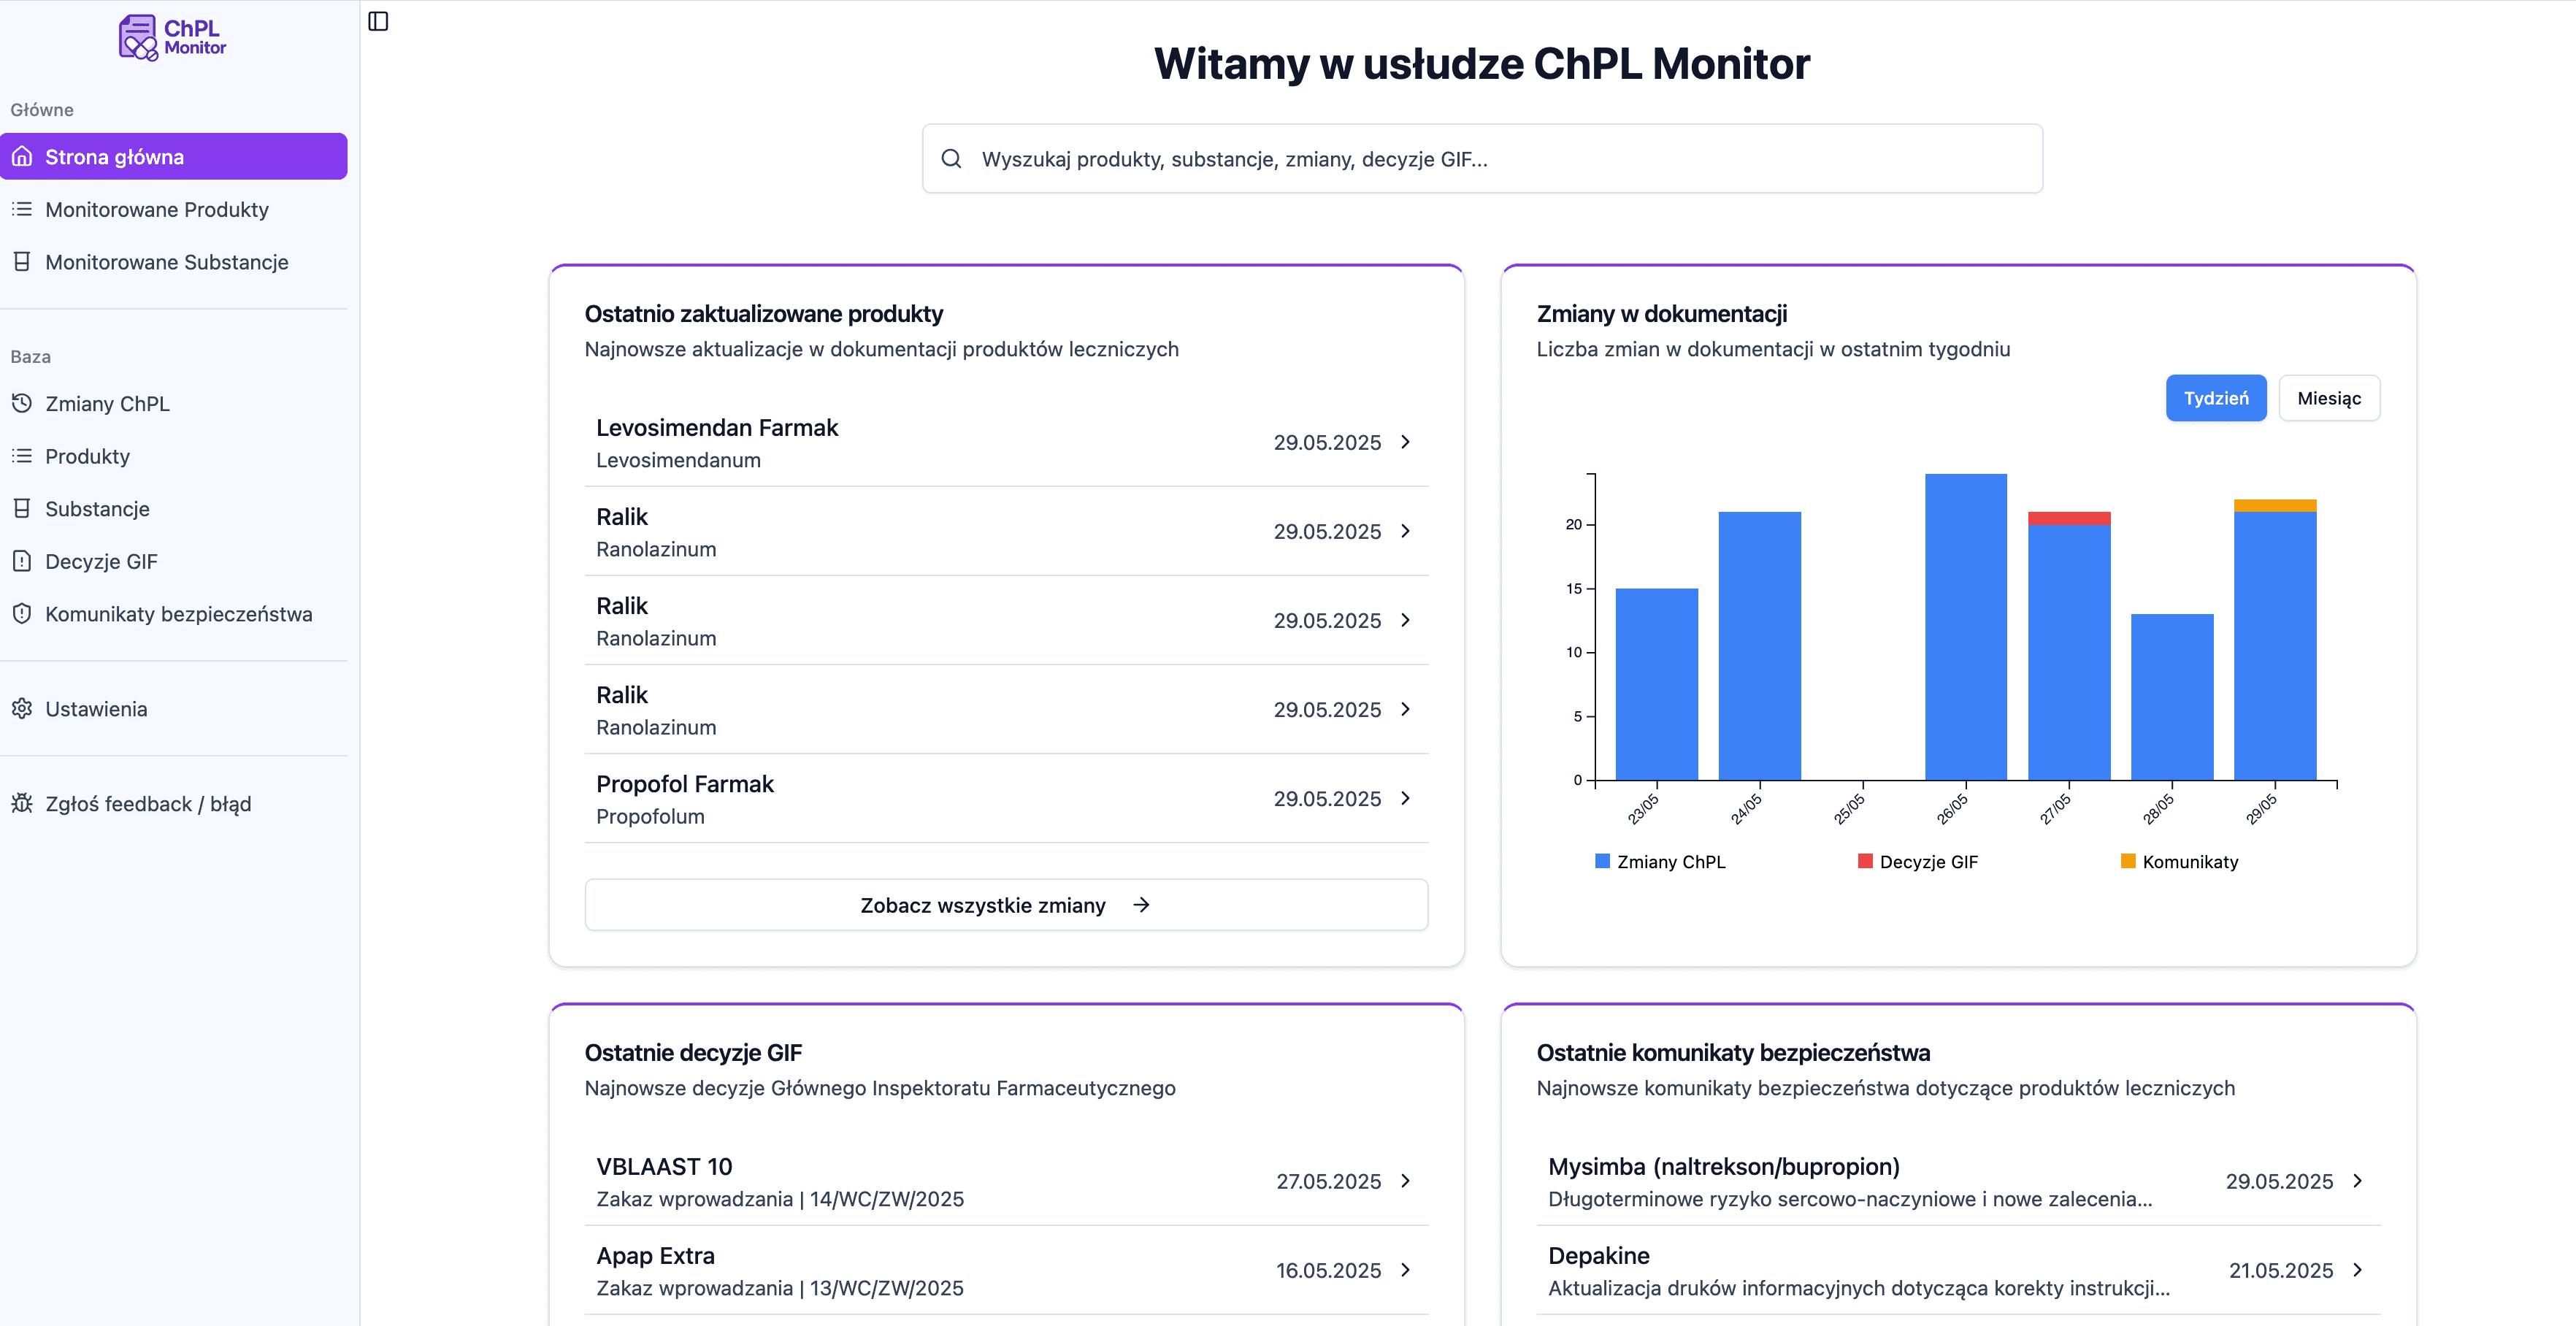Open Ustawienia gear icon
Screen dimensions: 2576x1326
point(22,709)
